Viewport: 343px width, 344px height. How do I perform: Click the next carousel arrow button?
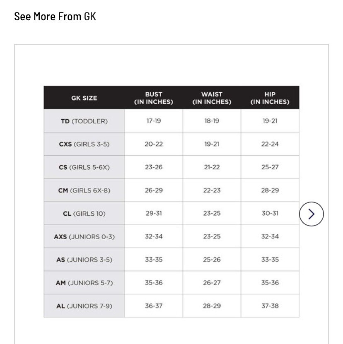311,214
